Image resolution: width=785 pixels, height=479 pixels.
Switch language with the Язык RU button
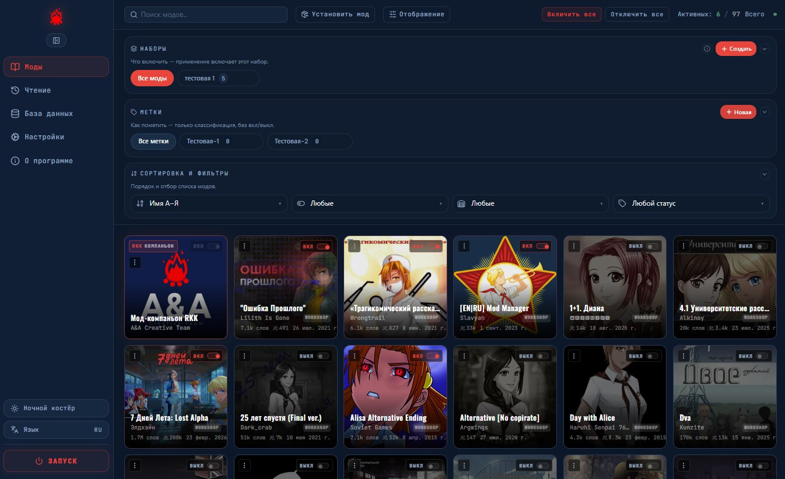pyautogui.click(x=56, y=429)
